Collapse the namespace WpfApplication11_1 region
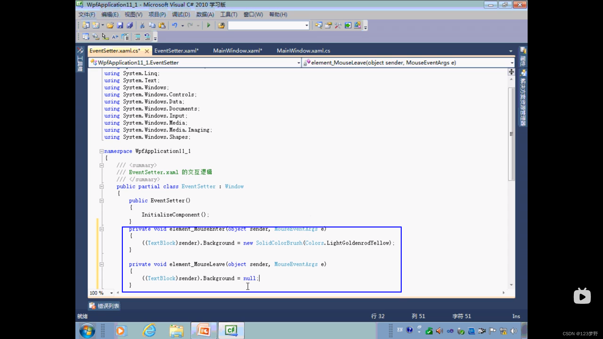 coord(101,151)
